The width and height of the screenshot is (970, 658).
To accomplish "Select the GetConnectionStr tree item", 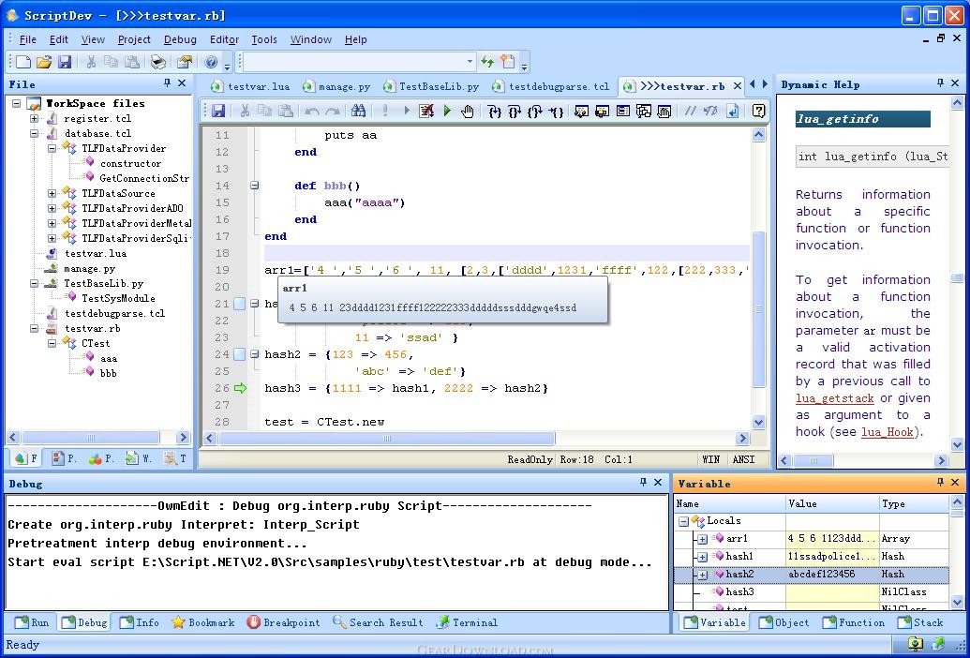I will (x=144, y=178).
